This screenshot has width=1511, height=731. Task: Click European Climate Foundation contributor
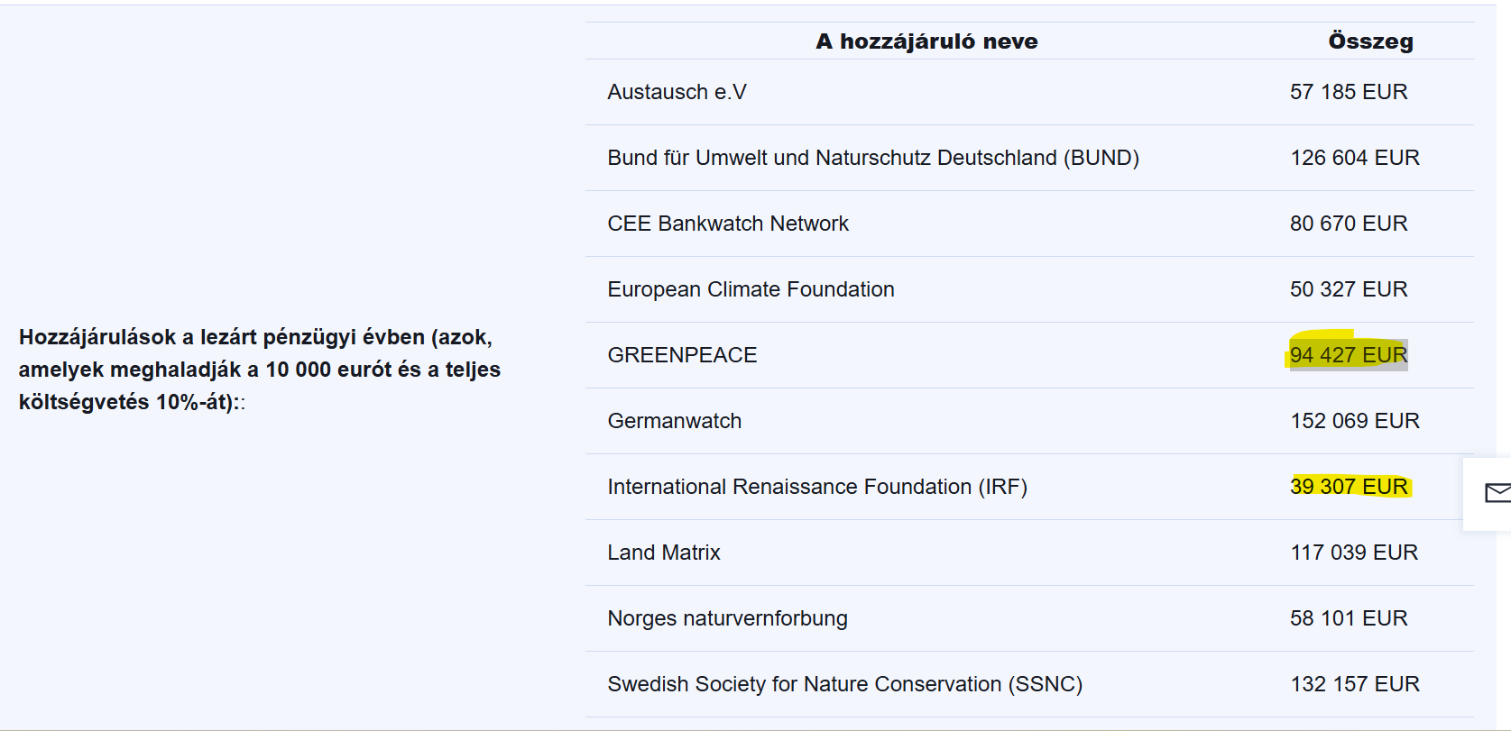[x=751, y=289]
